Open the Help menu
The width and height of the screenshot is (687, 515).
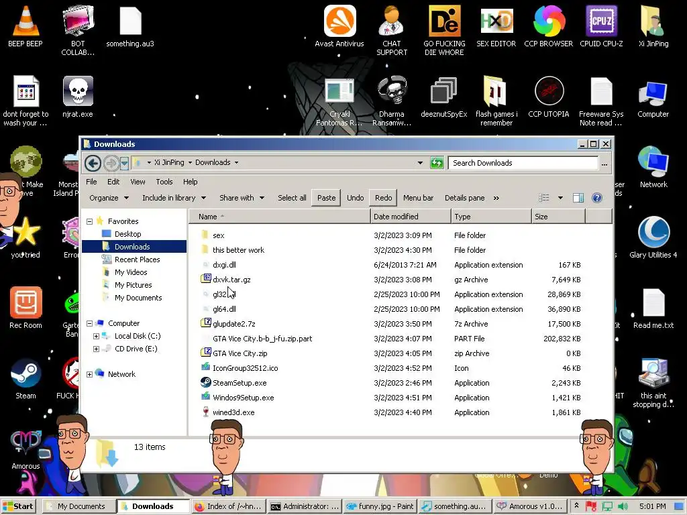[190, 182]
